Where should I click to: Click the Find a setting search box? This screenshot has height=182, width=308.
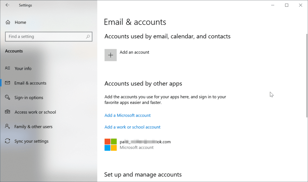coord(49,36)
